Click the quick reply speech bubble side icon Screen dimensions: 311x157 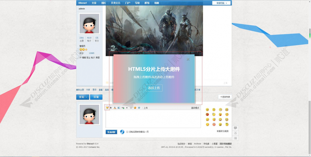click(x=235, y=128)
